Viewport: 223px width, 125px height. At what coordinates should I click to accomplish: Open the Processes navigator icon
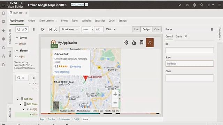click(3, 56)
